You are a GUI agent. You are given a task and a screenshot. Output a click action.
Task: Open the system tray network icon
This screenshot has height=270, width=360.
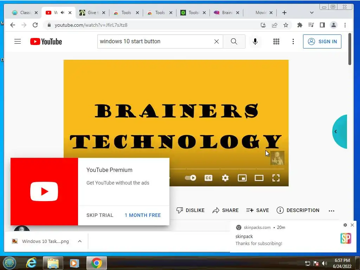click(x=307, y=263)
